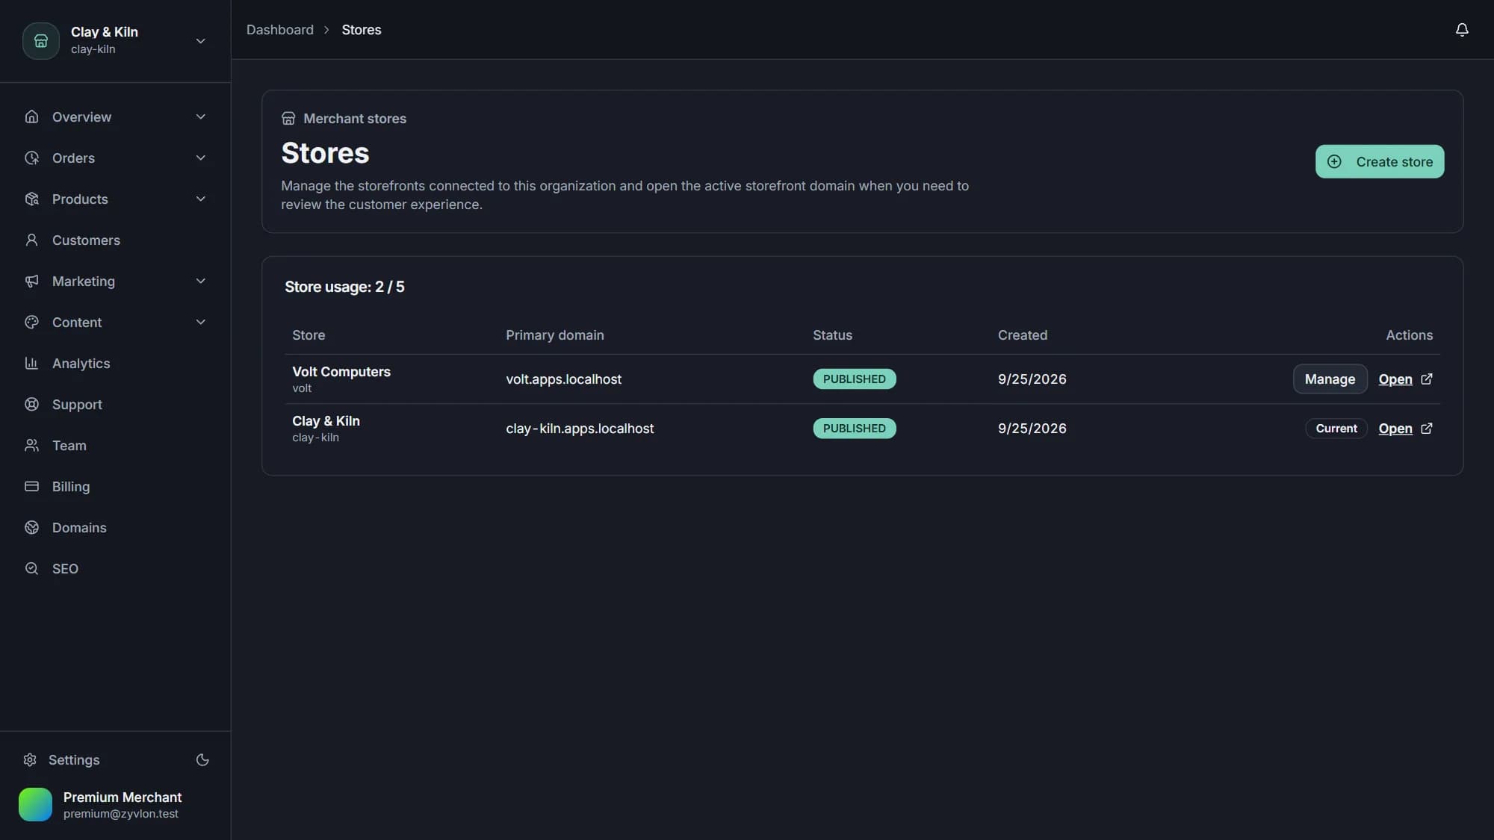
Task: Click the Domains globe icon
Action: [x=31, y=527]
